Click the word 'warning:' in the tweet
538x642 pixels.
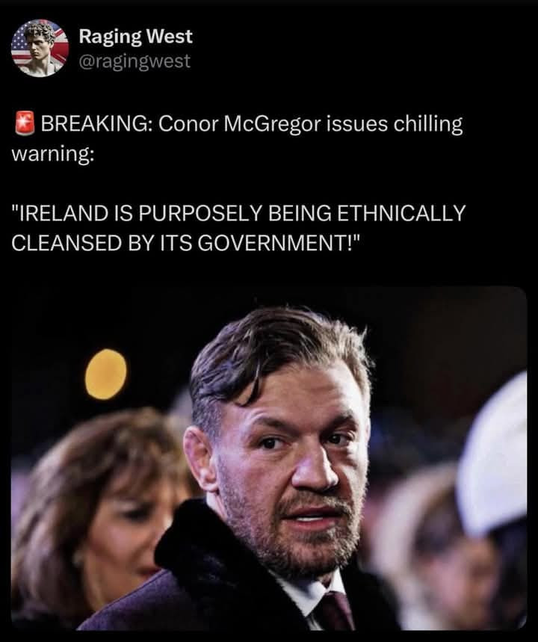coord(52,155)
